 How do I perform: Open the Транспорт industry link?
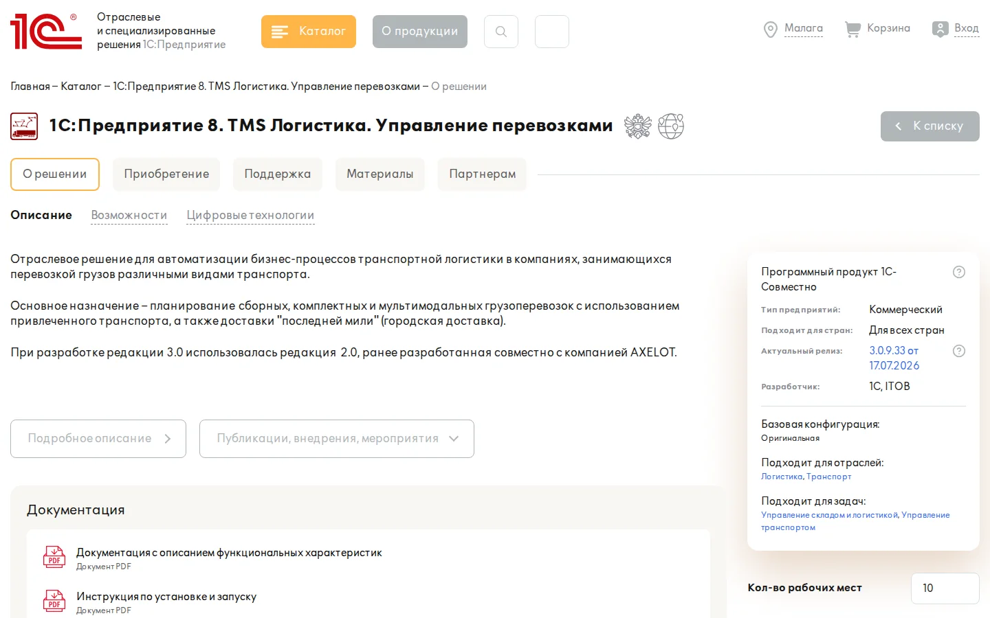[x=829, y=477]
